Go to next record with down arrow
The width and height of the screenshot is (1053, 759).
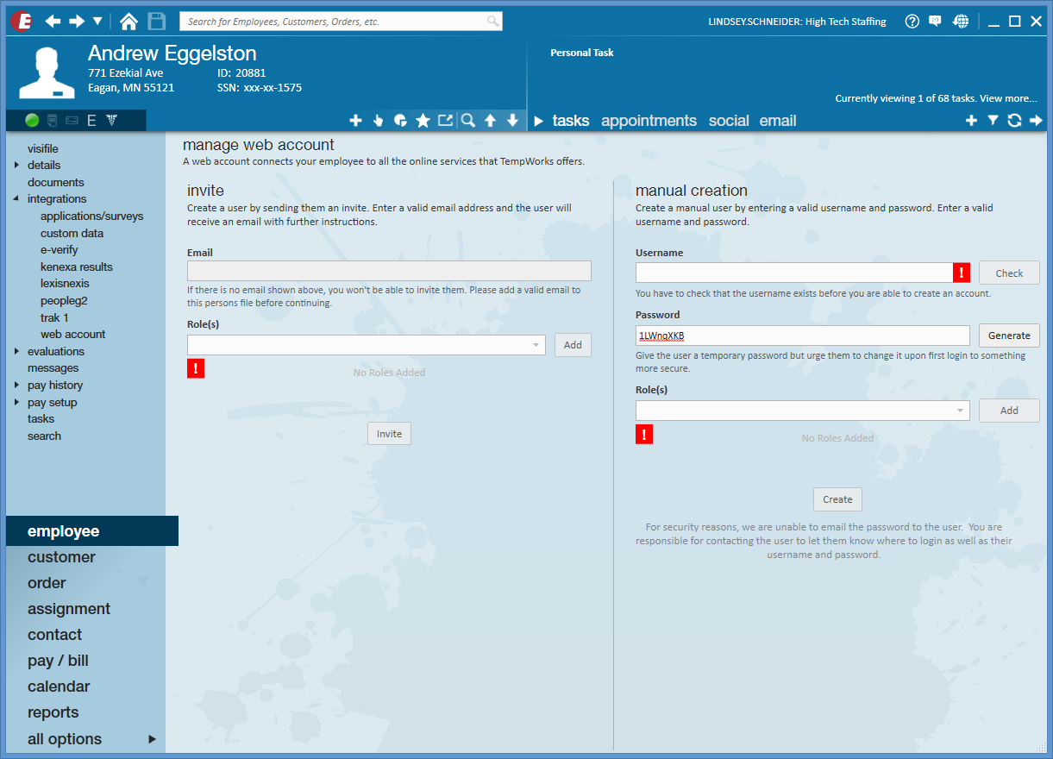click(512, 121)
